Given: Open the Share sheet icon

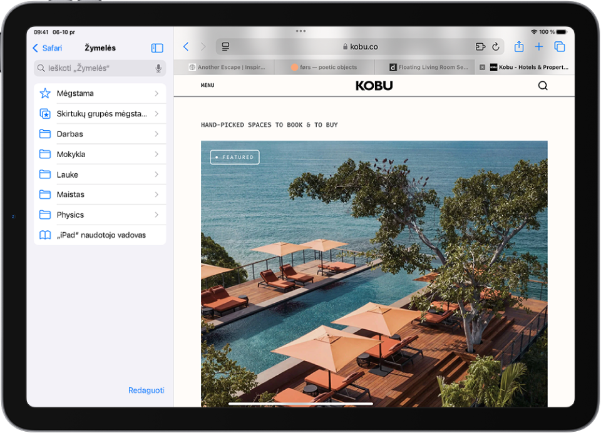Looking at the screenshot, I should point(519,46).
